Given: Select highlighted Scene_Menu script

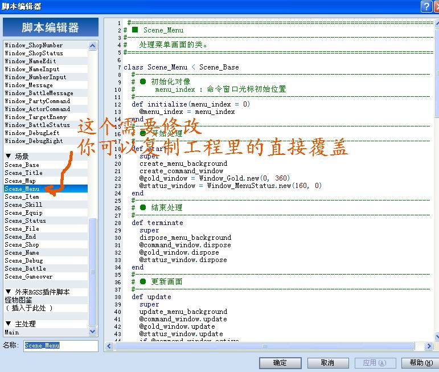Looking at the screenshot, I should pos(46,189).
